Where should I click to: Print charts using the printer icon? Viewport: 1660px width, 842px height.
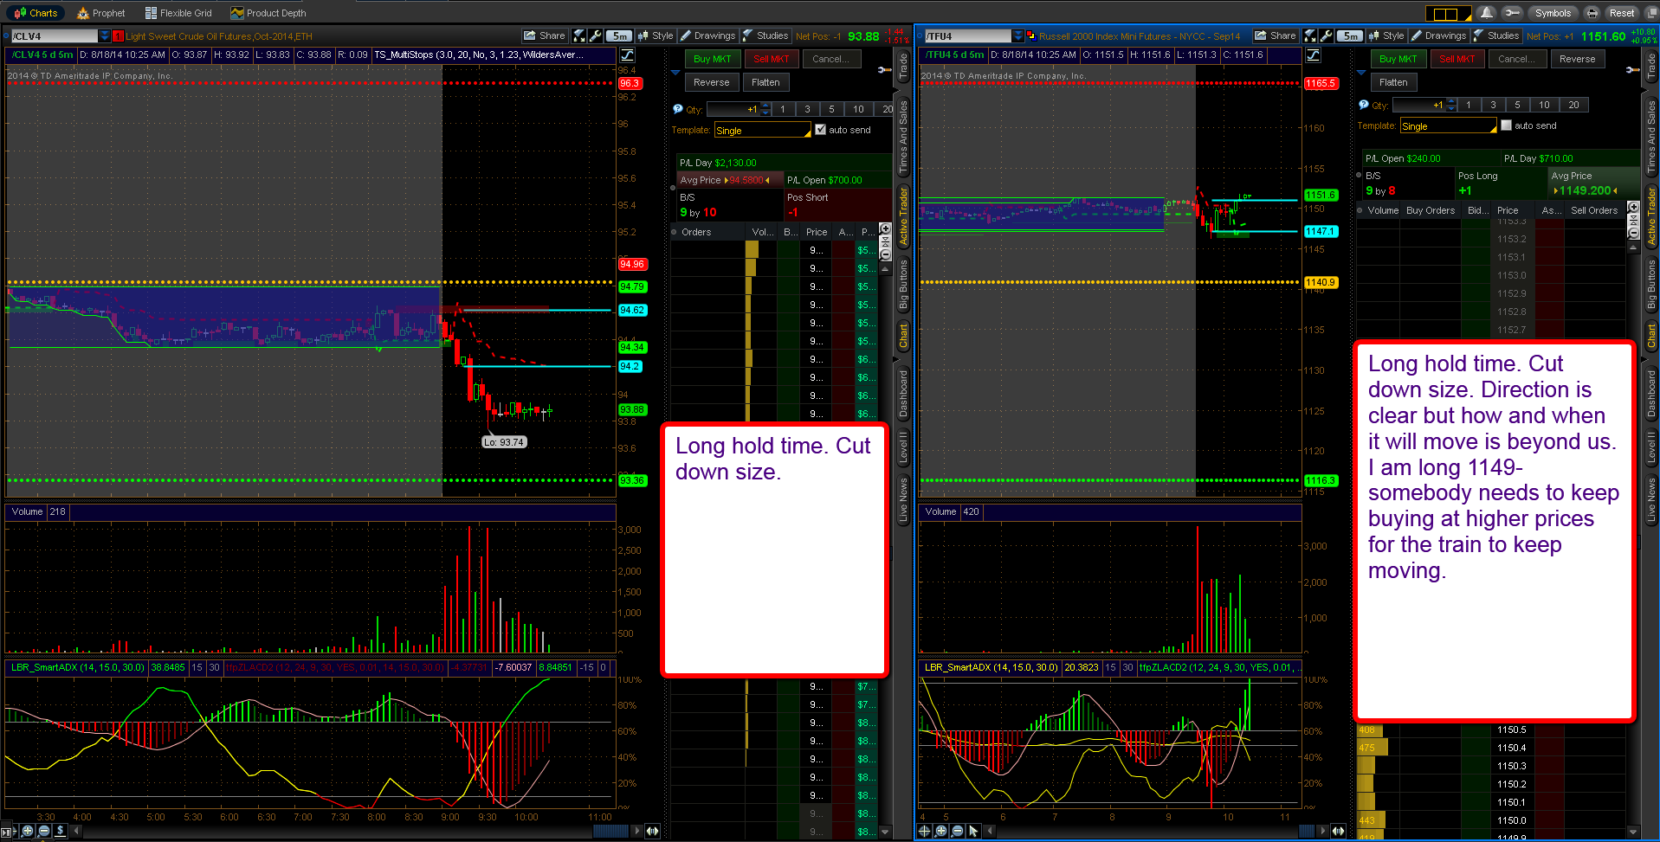click(x=1592, y=13)
